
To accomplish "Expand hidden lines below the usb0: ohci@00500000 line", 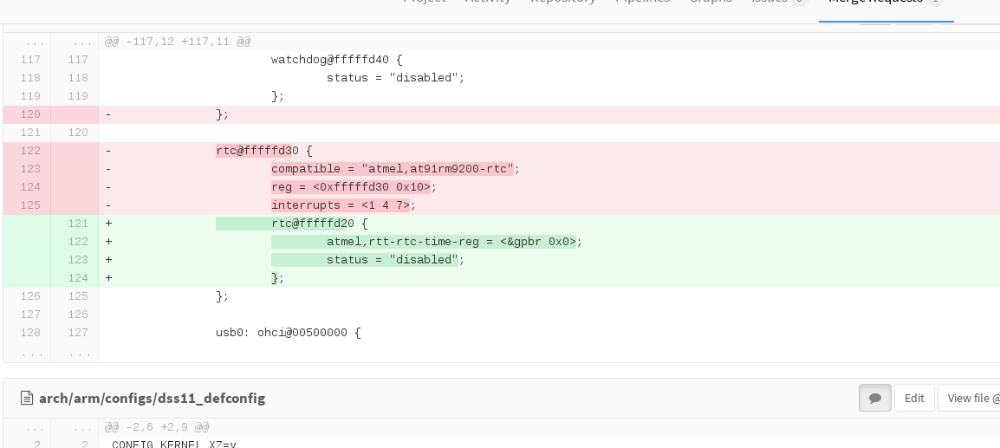I will tap(51, 353).
